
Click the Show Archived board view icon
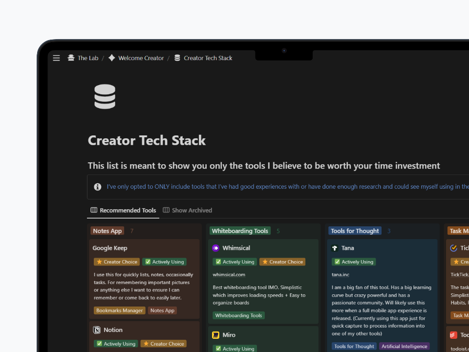[x=166, y=210]
